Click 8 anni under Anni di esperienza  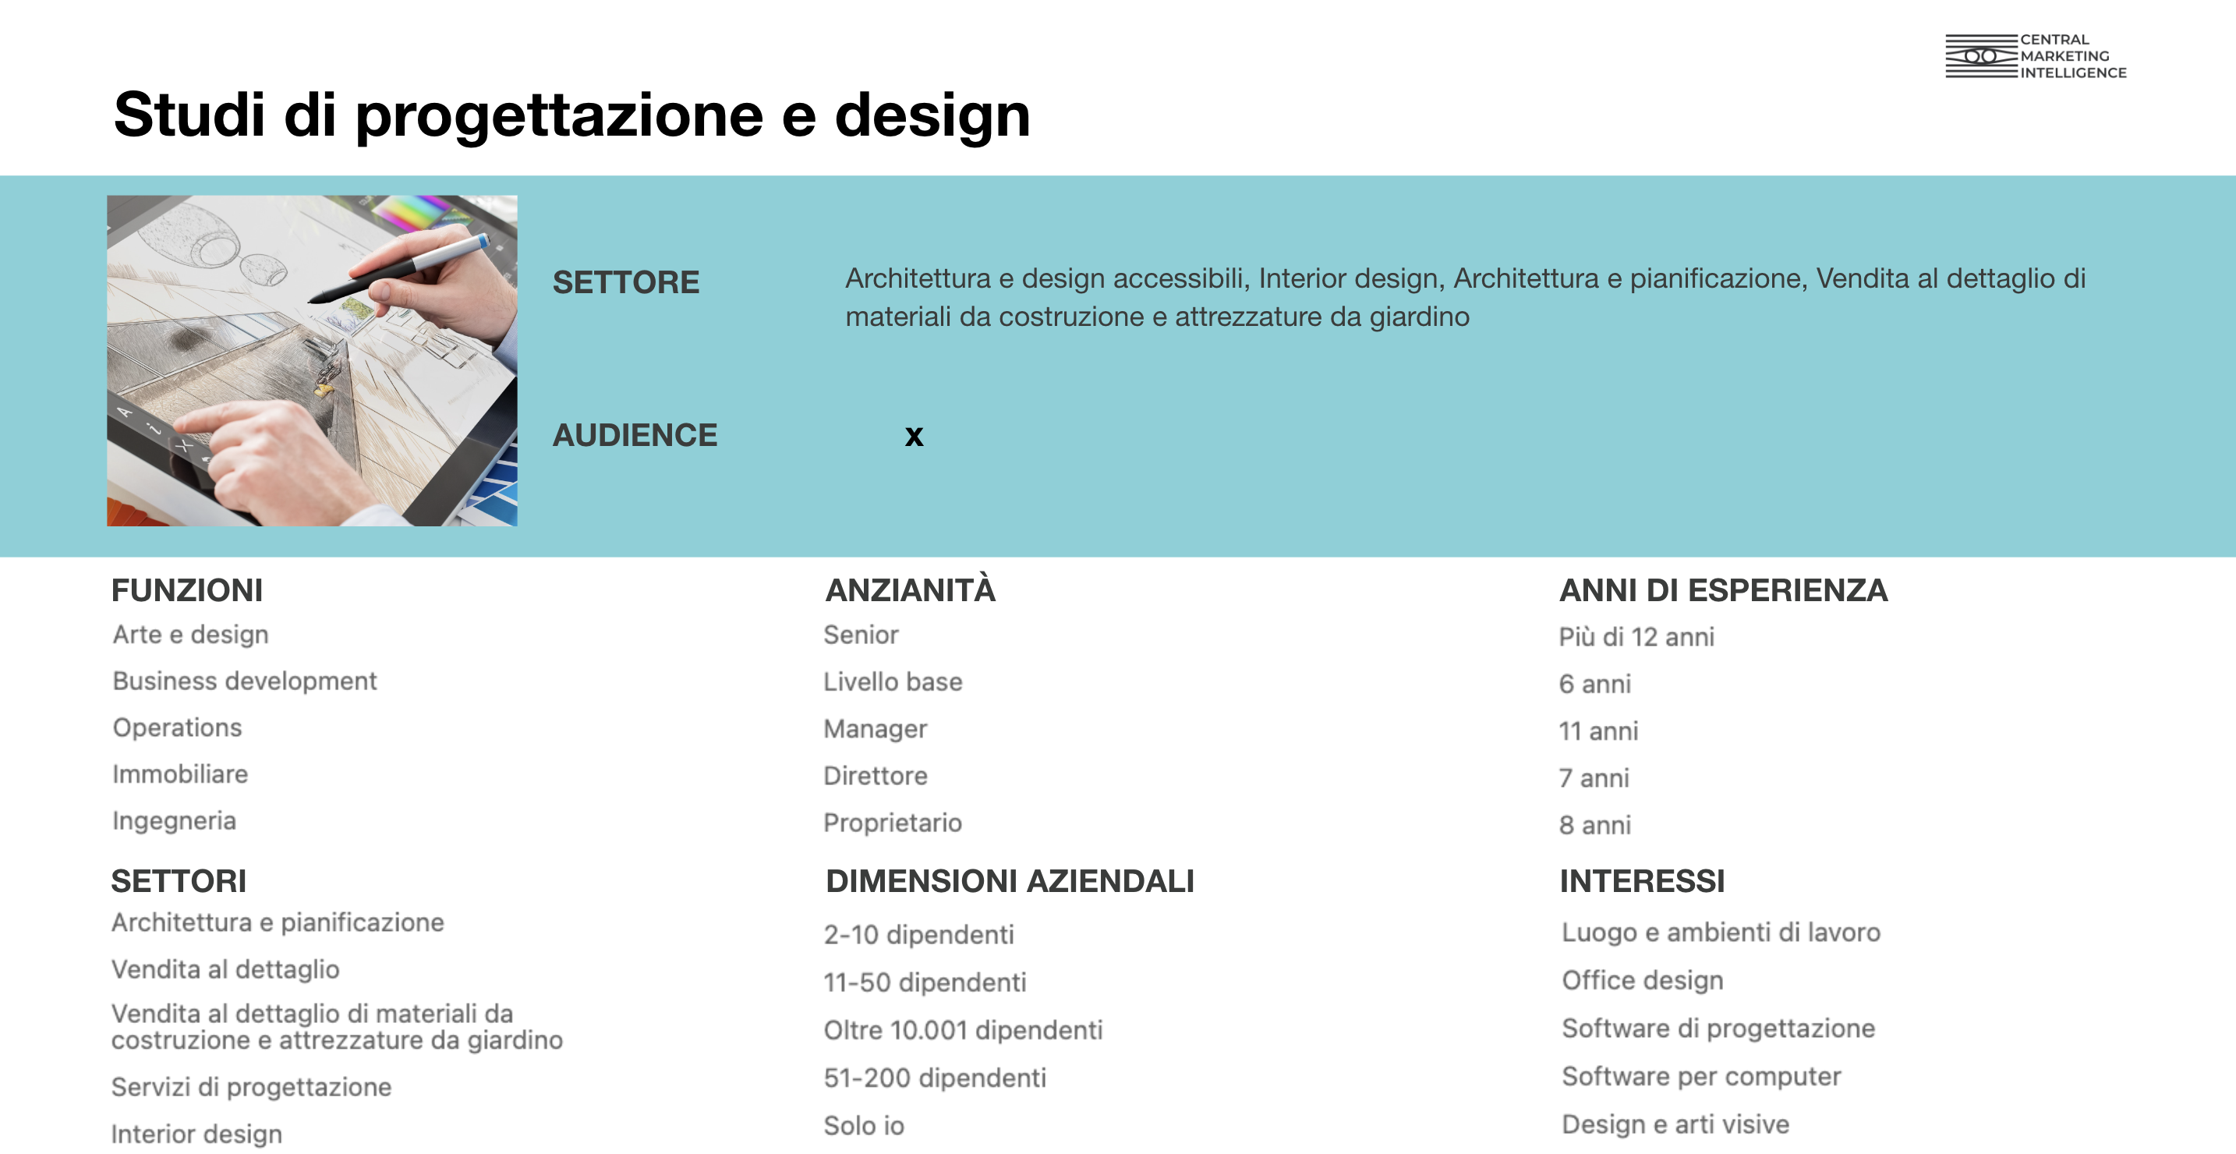click(x=1594, y=825)
